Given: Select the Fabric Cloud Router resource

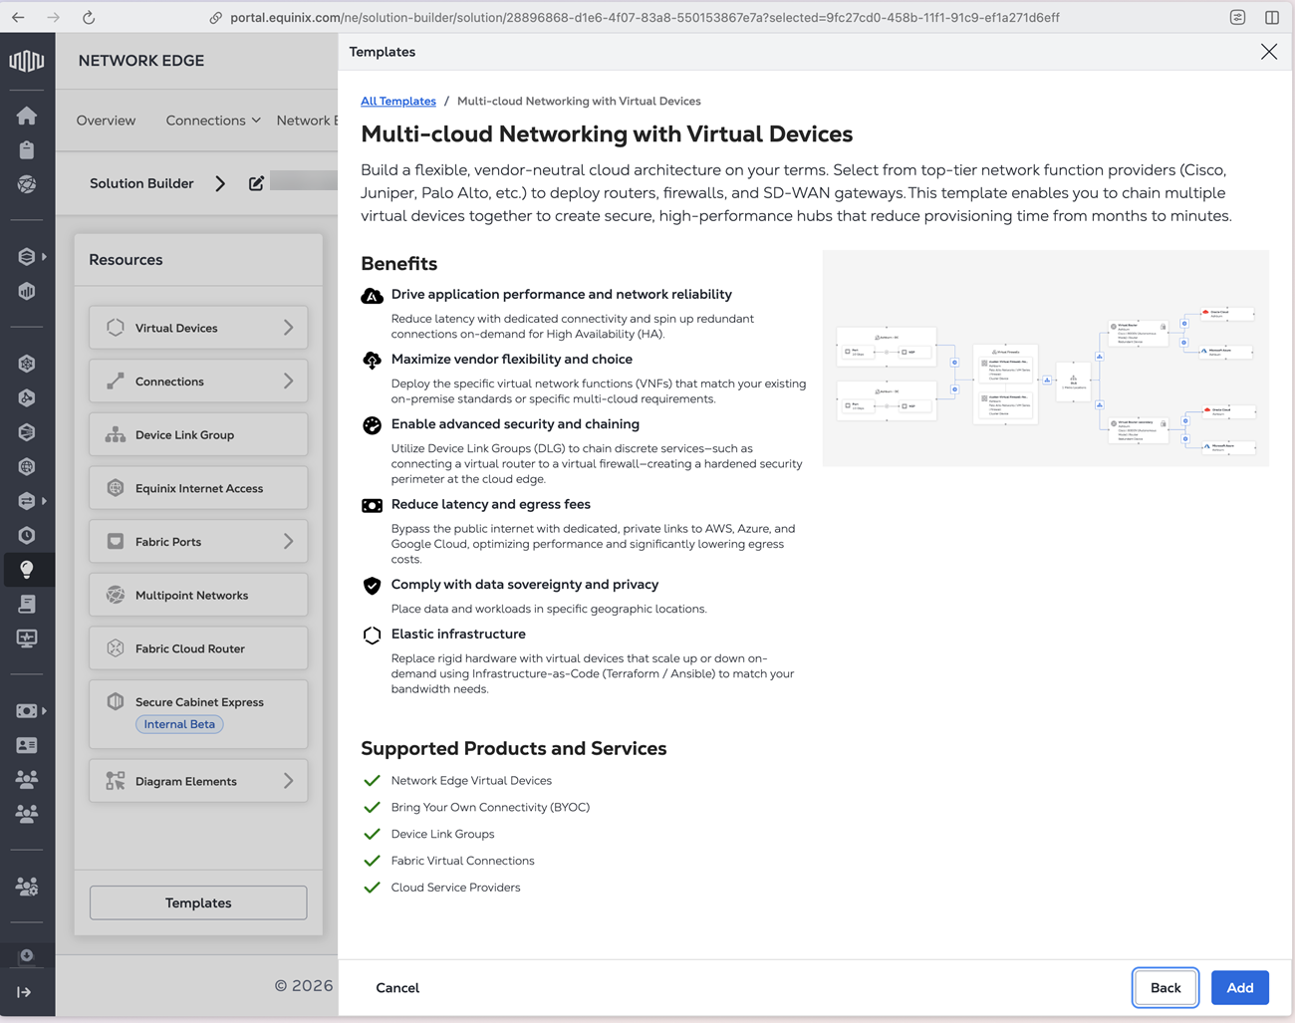Looking at the screenshot, I should tap(198, 648).
